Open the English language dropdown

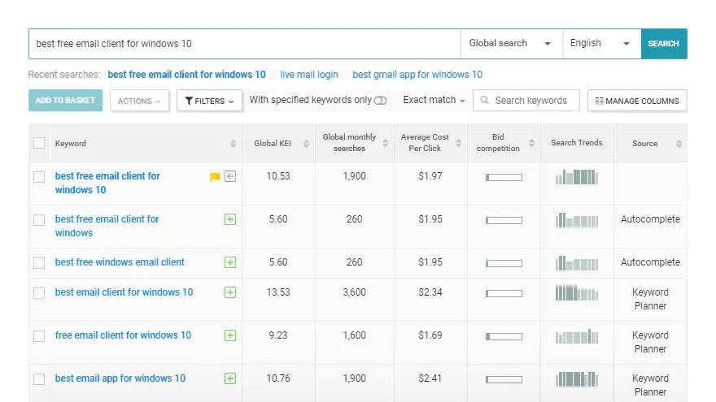[x=602, y=43]
